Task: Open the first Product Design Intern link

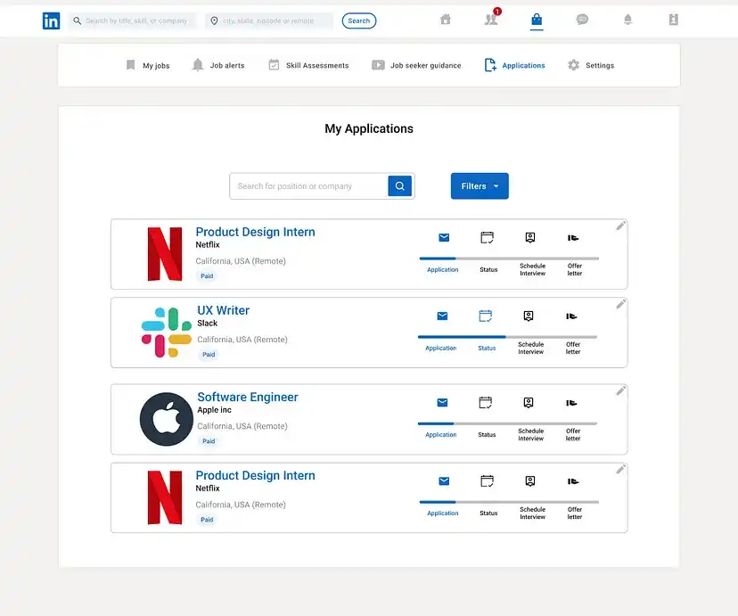Action: 255,232
